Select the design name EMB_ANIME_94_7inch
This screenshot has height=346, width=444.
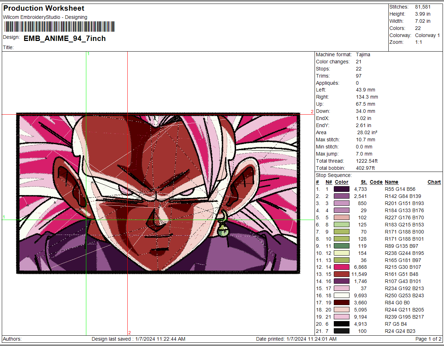pos(65,38)
